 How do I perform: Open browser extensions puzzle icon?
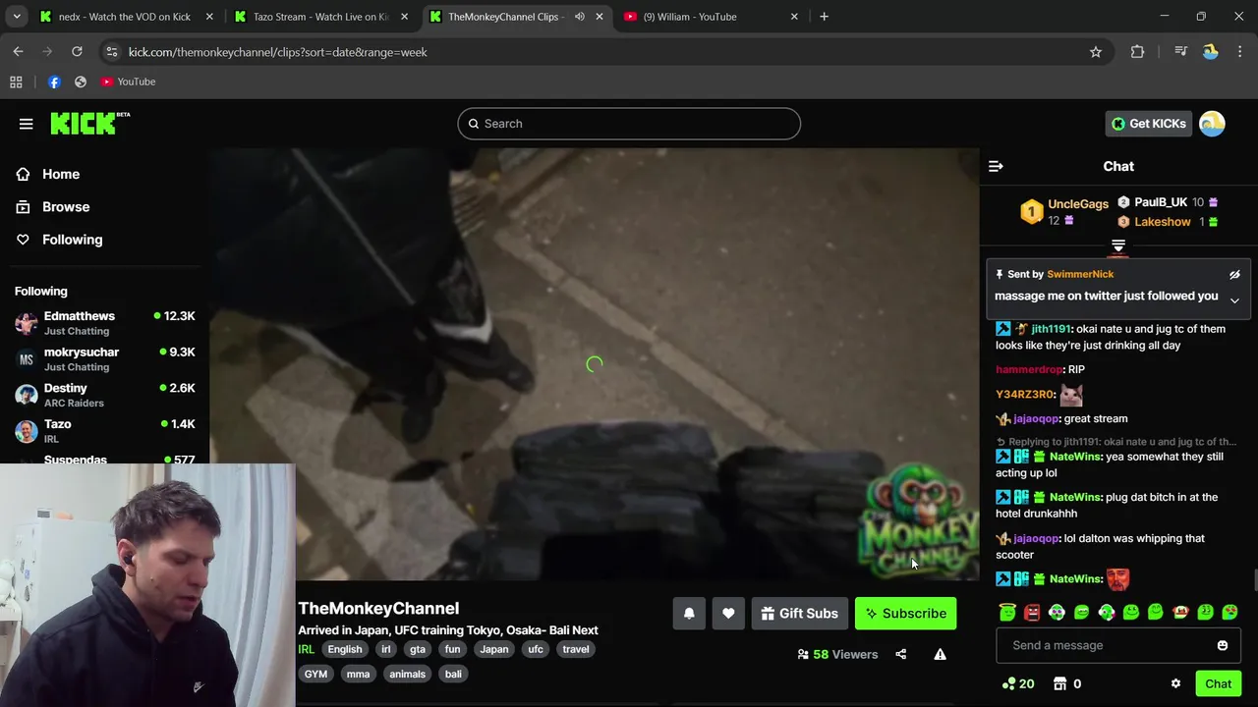point(1137,52)
